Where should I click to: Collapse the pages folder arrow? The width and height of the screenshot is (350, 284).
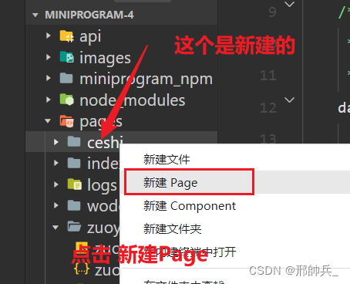[x=48, y=120]
